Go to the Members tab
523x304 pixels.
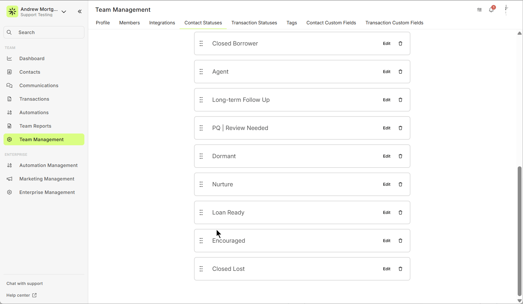(x=129, y=23)
